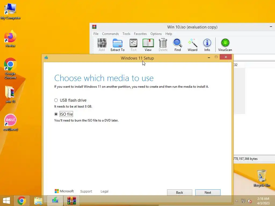275x206 pixels.
Task: Minimize the Windows 11 Setup window
Action: 209,57
